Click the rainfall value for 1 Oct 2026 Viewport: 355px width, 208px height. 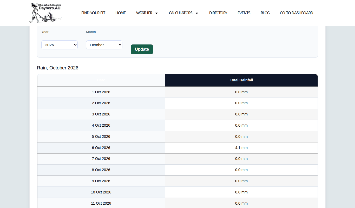click(241, 92)
